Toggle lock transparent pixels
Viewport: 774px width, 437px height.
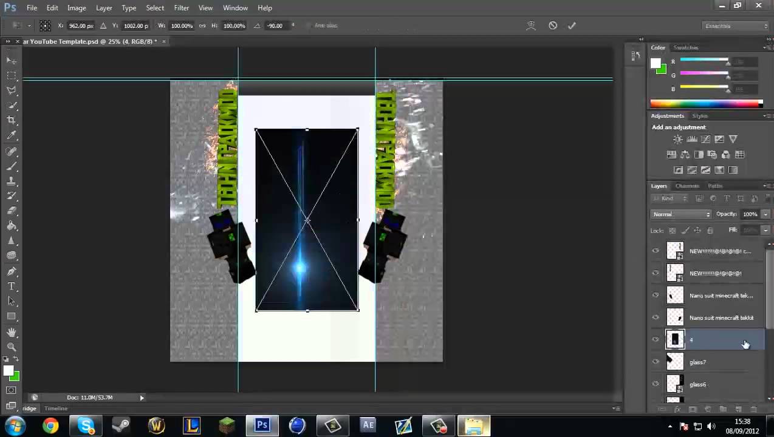point(672,231)
